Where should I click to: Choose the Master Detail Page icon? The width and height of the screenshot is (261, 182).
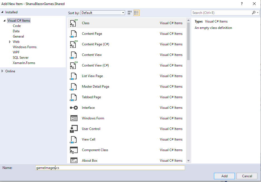(x=74, y=87)
